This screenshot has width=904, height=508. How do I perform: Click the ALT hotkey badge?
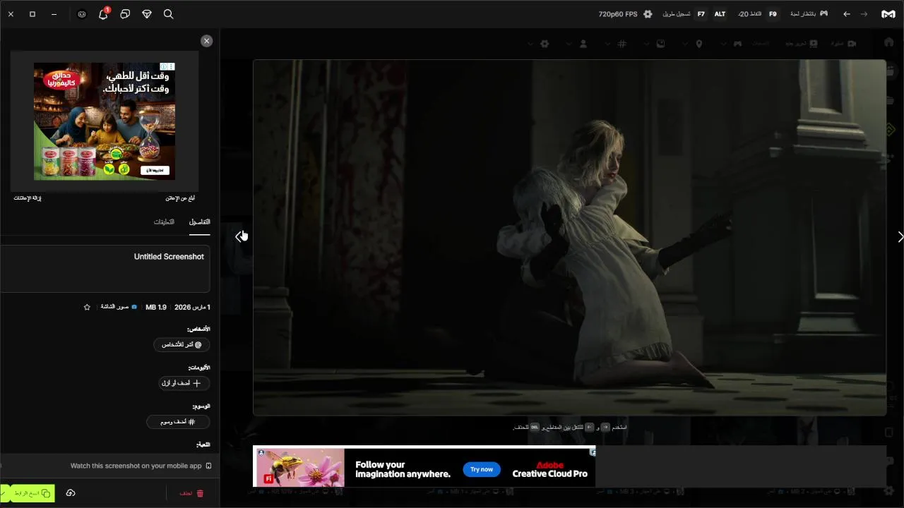coord(720,14)
